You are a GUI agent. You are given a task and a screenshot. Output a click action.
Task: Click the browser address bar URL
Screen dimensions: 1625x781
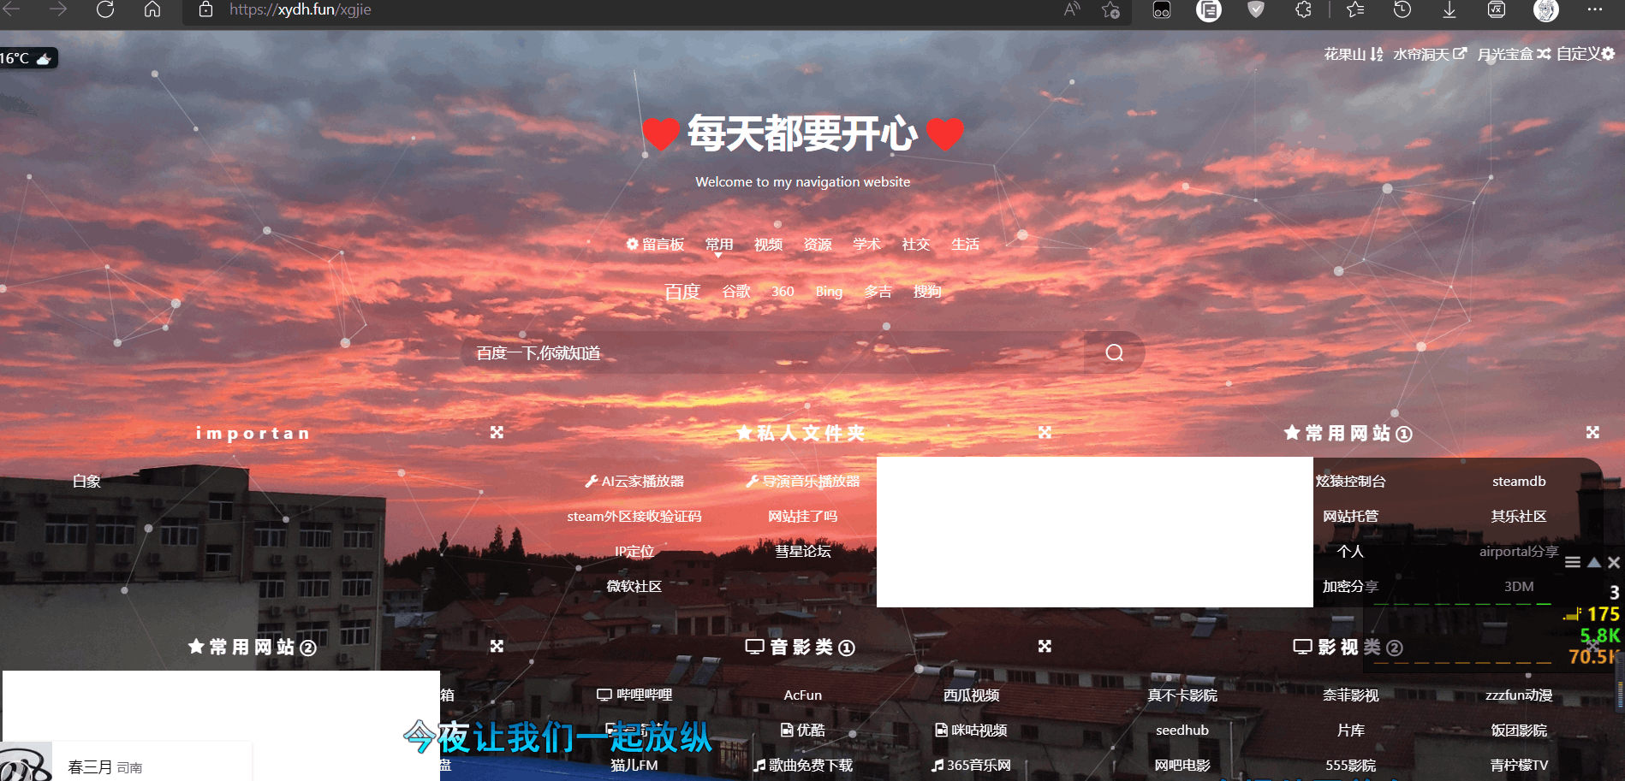(301, 9)
